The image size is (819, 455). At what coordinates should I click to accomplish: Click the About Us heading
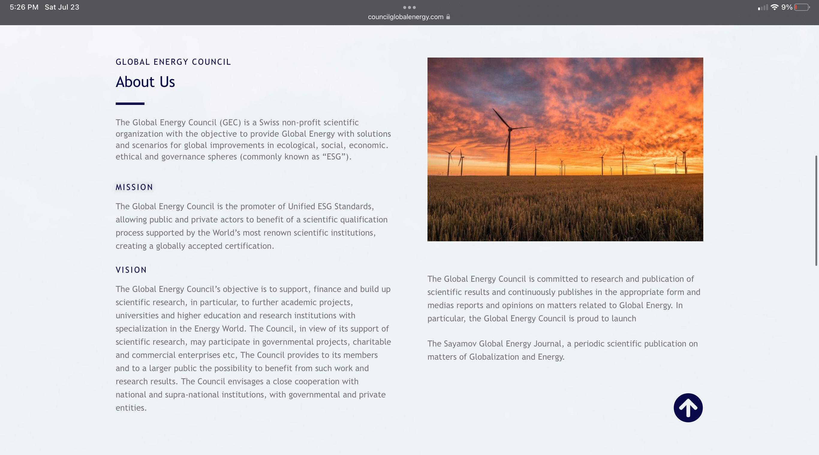(145, 82)
